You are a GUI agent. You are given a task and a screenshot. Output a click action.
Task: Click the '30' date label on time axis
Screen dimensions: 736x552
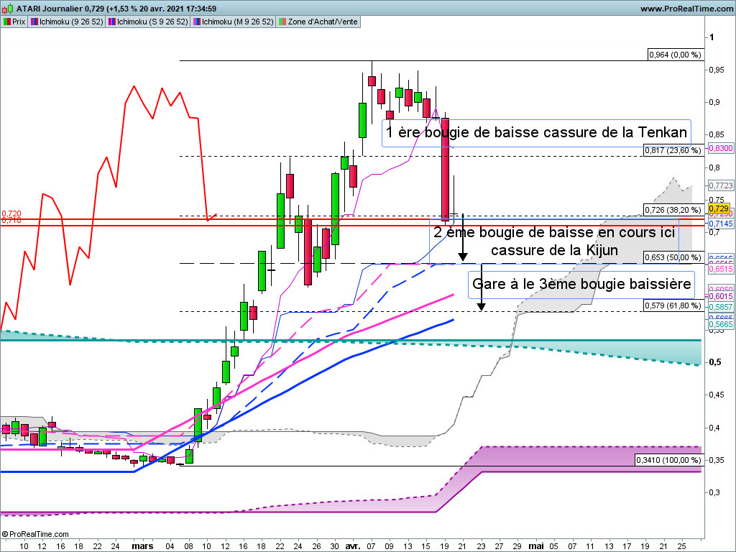pyautogui.click(x=334, y=546)
